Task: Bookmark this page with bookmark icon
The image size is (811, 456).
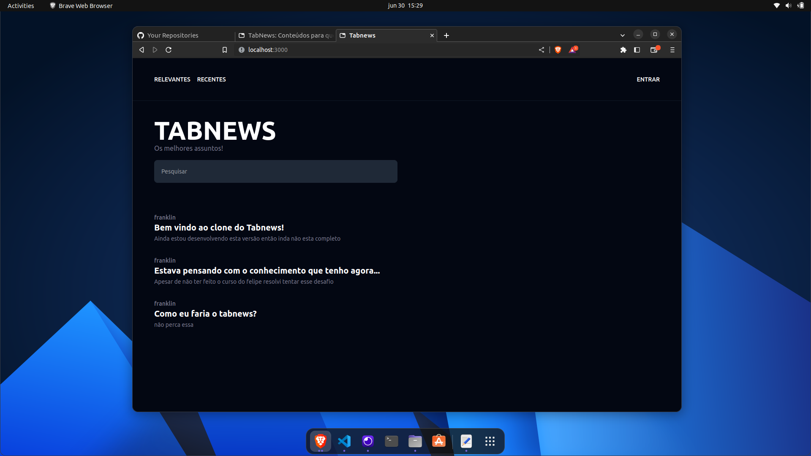Action: point(225,50)
